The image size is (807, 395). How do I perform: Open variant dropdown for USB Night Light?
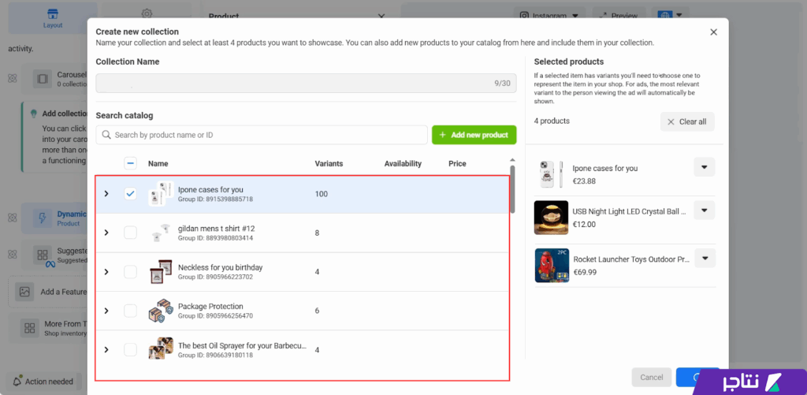click(704, 210)
